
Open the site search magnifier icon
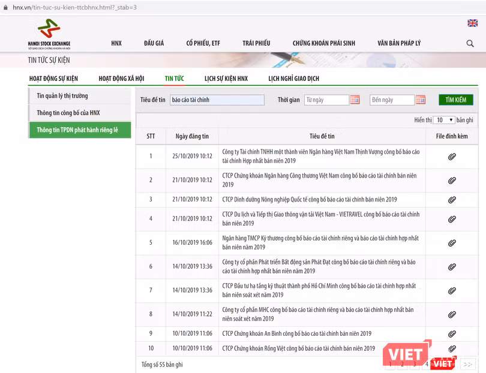tap(470, 43)
